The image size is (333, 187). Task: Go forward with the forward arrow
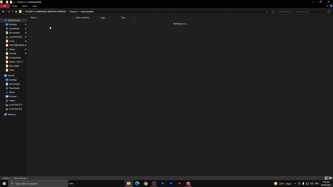pyautogui.click(x=8, y=11)
